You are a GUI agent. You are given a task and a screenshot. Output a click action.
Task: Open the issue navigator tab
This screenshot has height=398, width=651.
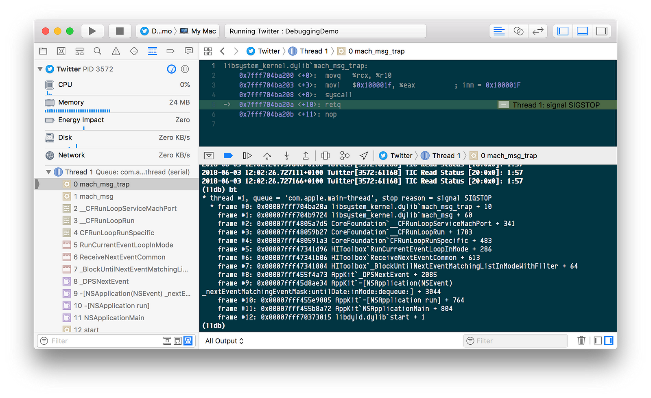click(x=116, y=51)
